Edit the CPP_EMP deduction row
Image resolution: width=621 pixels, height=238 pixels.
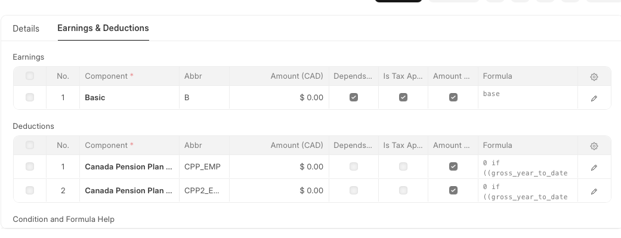[594, 168]
